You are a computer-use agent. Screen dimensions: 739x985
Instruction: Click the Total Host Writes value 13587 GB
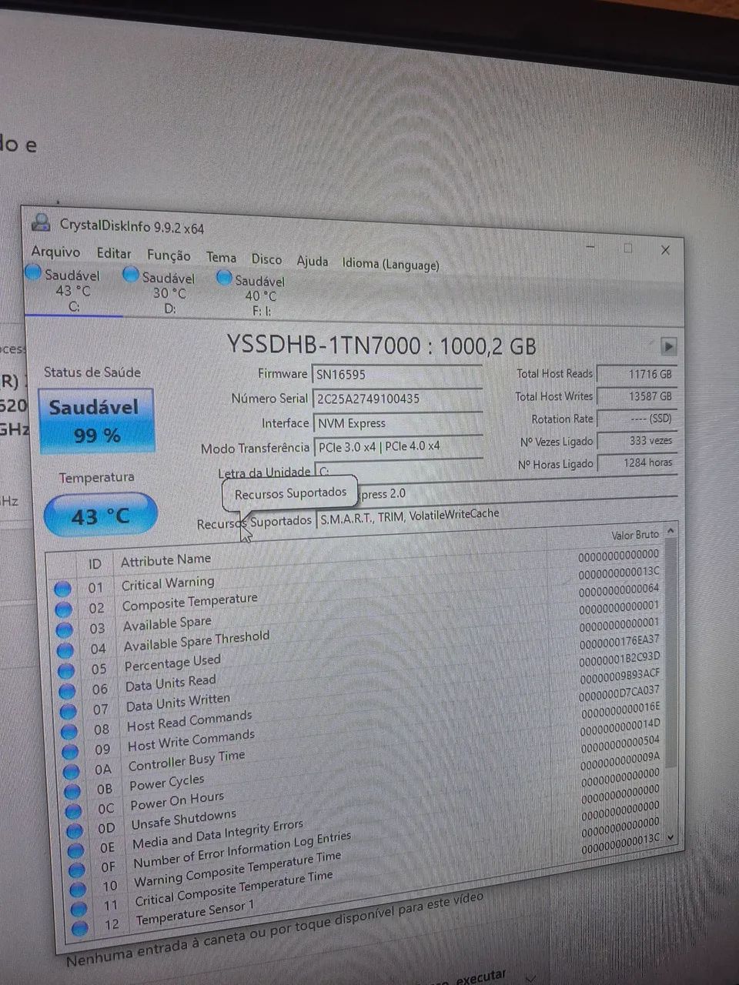(x=637, y=396)
